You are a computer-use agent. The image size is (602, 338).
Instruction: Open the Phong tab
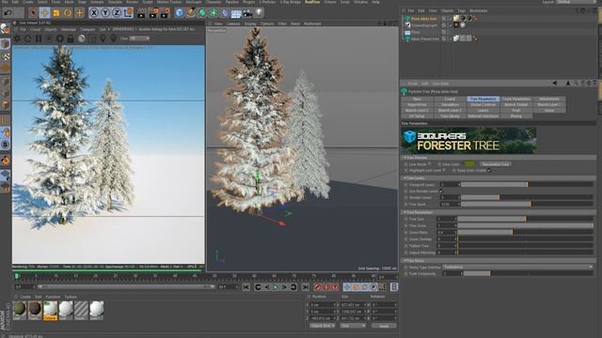tap(516, 116)
